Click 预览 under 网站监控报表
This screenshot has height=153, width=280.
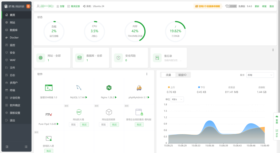pyautogui.click(x=104, y=125)
